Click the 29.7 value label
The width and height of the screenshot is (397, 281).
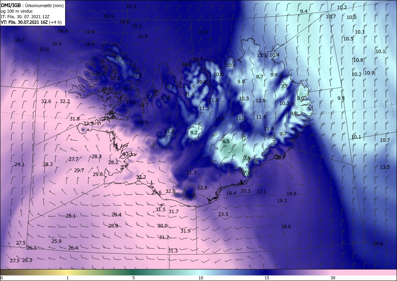pyautogui.click(x=79, y=170)
